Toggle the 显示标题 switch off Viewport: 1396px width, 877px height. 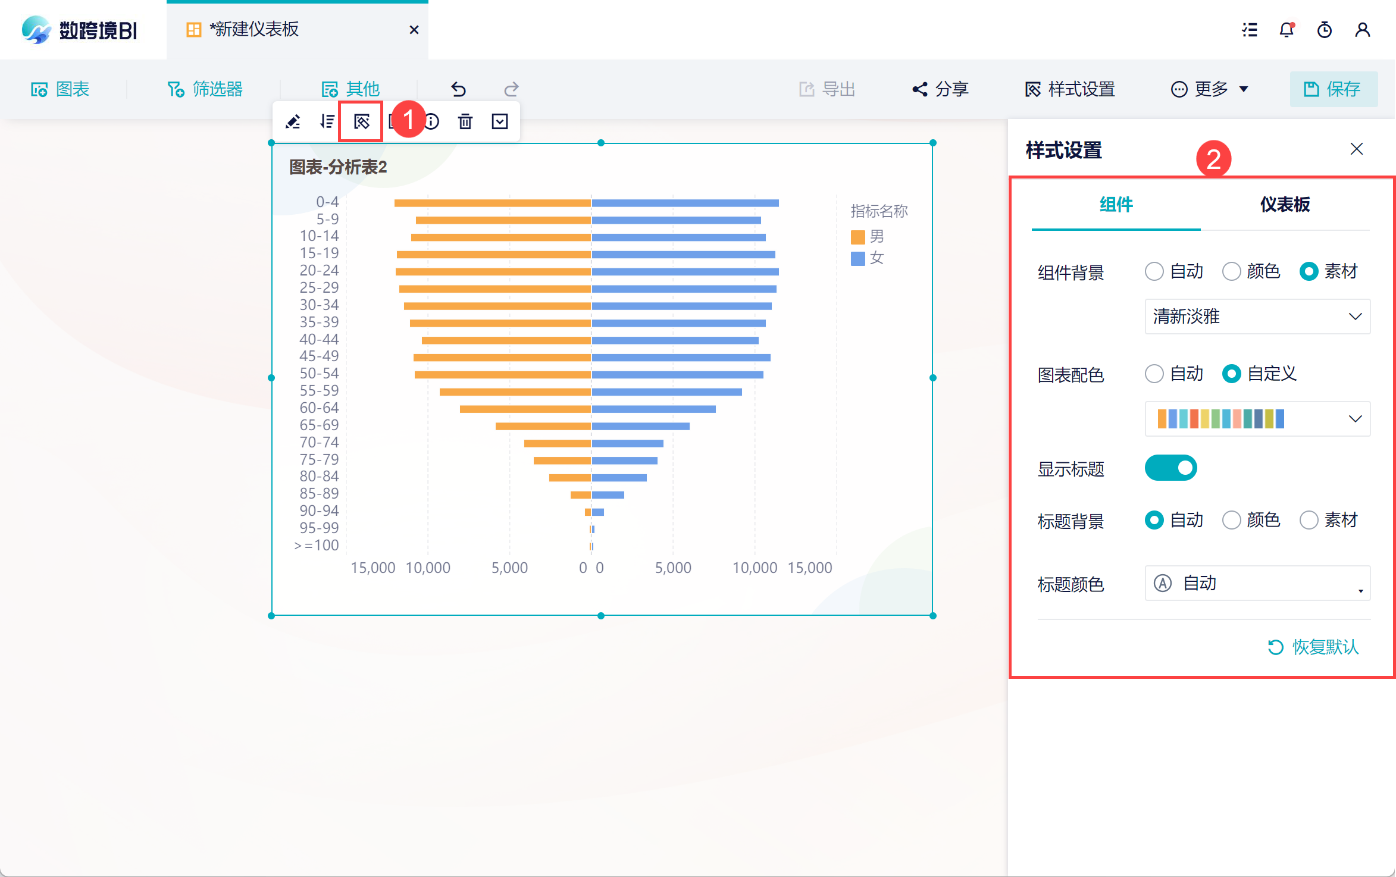click(x=1170, y=468)
